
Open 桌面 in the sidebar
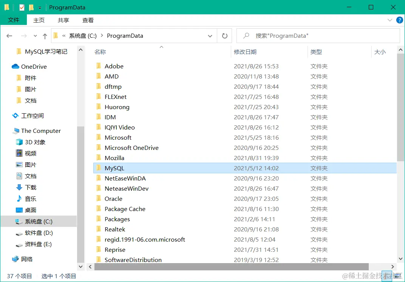click(x=31, y=210)
